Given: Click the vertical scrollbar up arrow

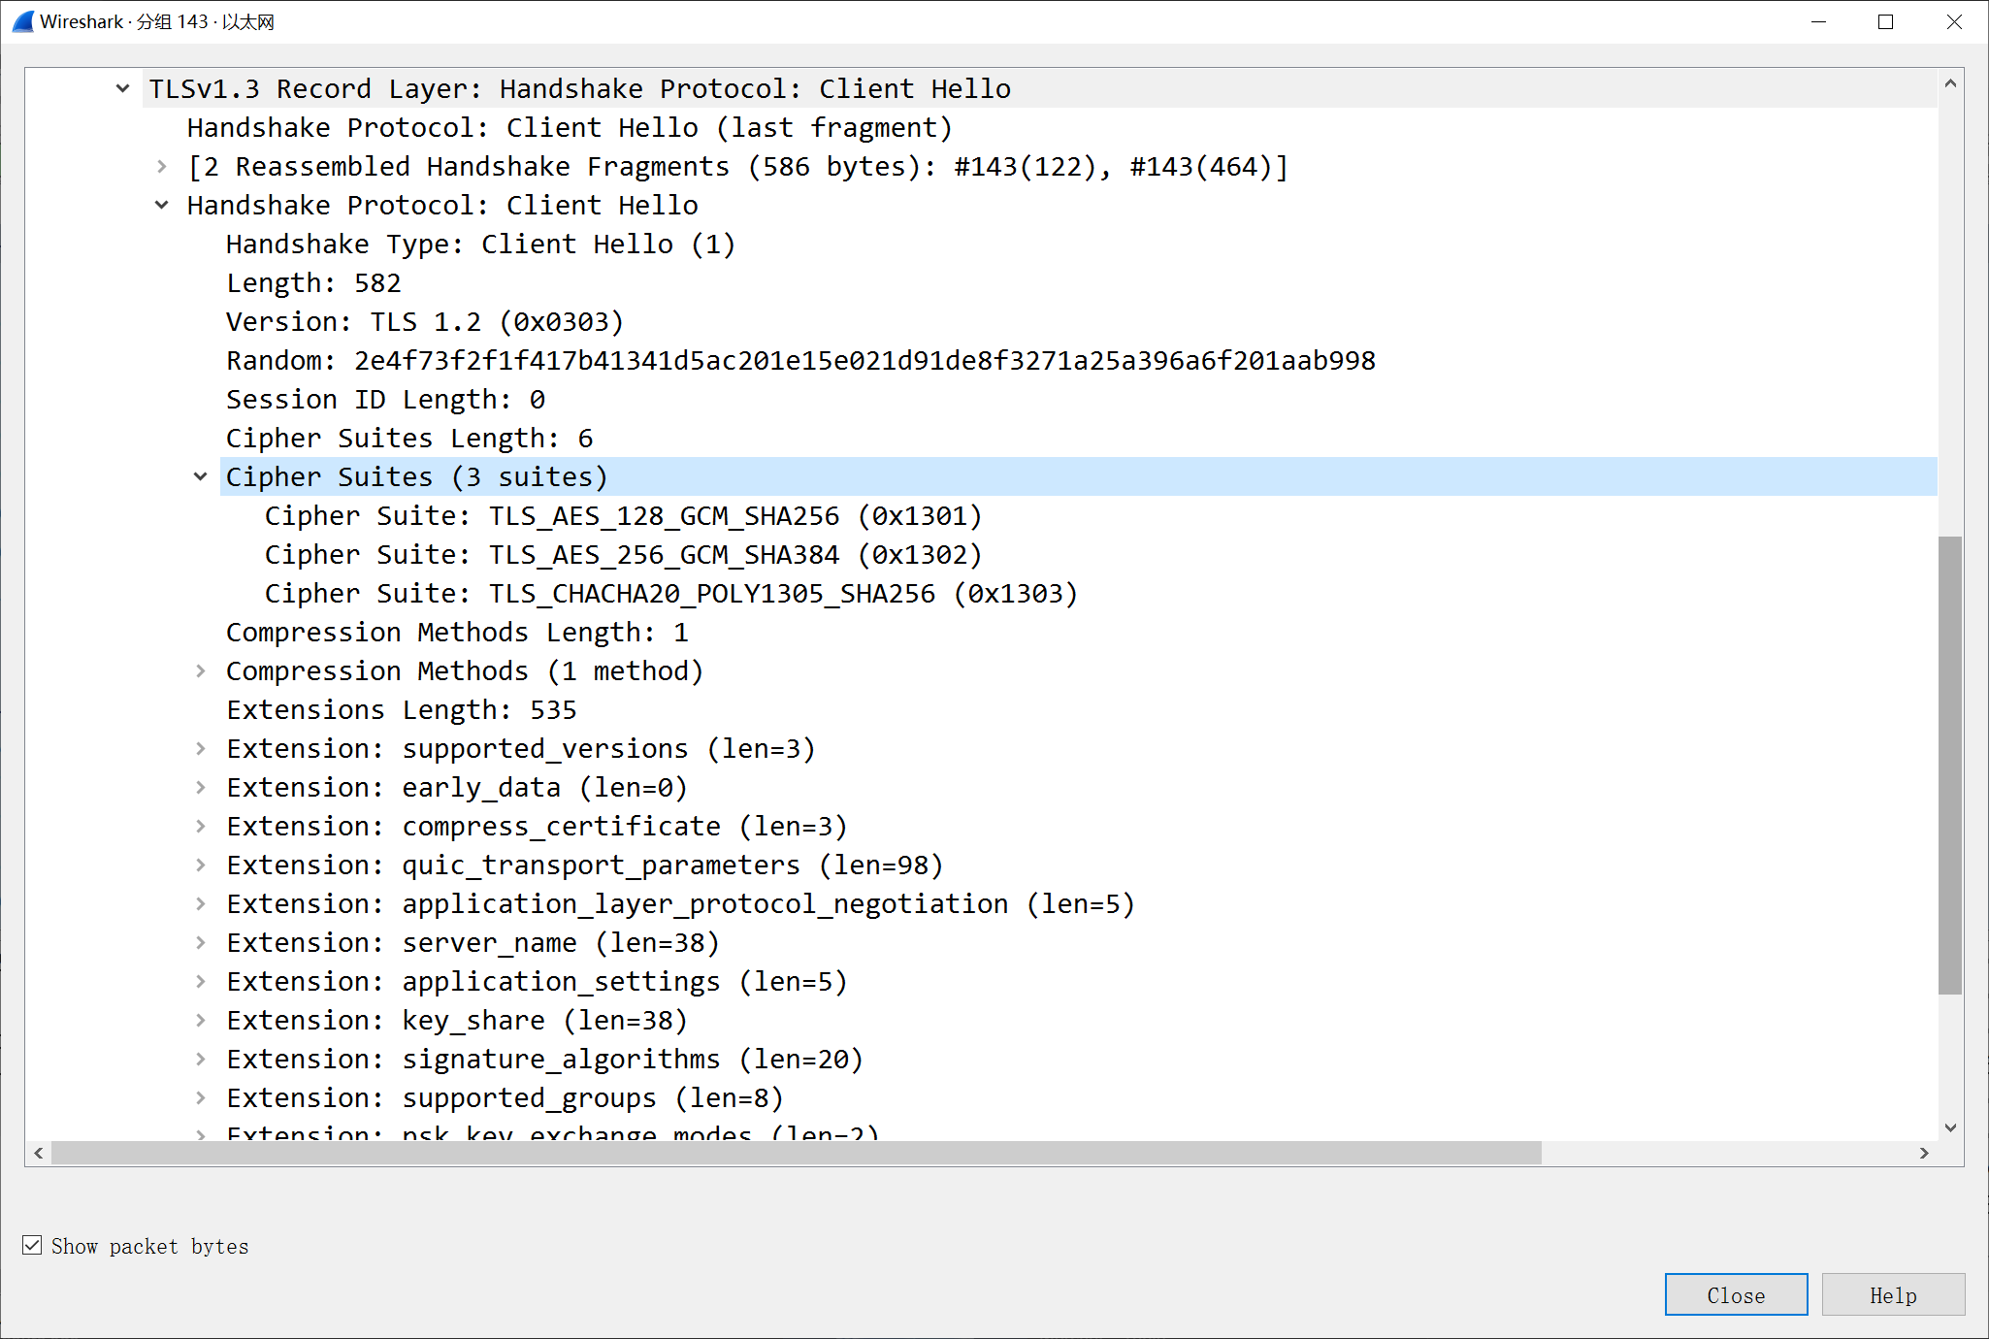Looking at the screenshot, I should coord(1950,84).
